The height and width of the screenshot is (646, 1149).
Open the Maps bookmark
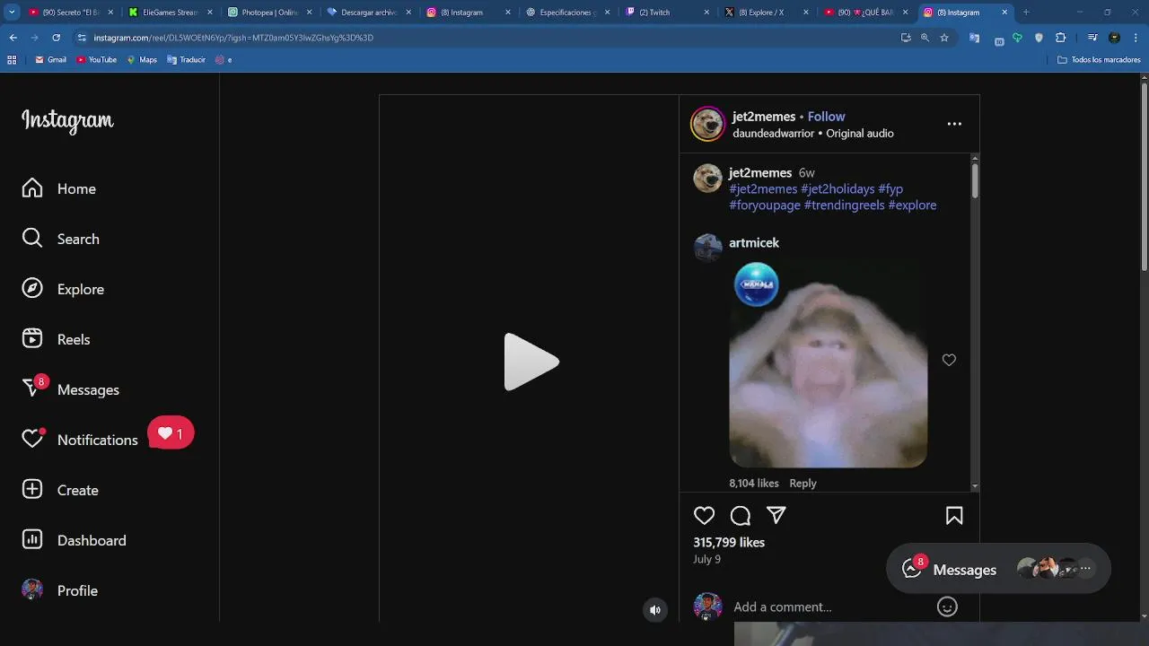point(142,60)
